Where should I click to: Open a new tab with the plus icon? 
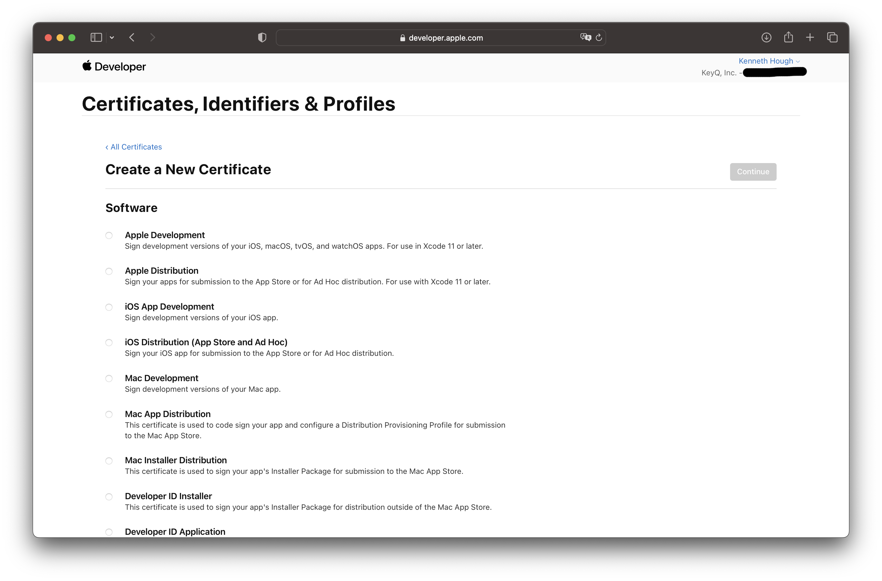[810, 37]
